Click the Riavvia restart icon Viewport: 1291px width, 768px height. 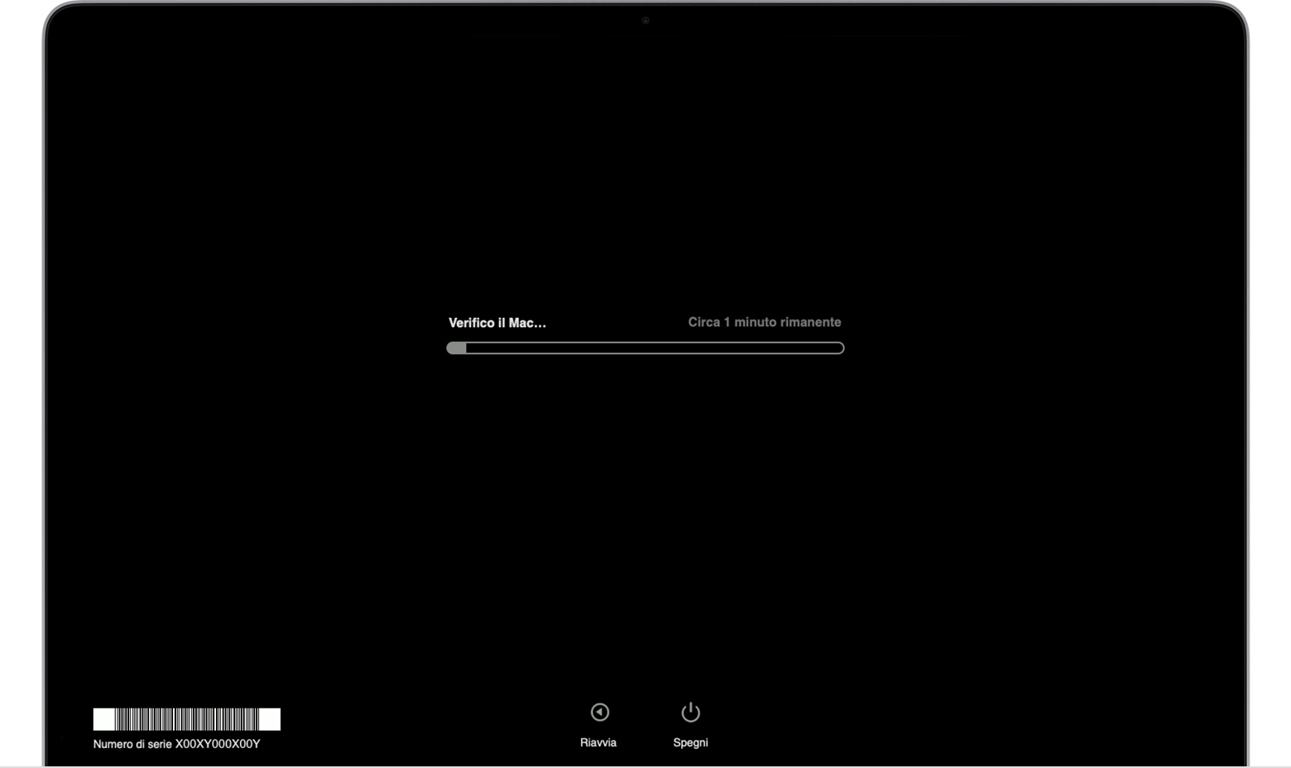[x=600, y=712]
